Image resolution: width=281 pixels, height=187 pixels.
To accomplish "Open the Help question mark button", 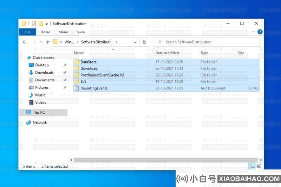I will pos(260,32).
